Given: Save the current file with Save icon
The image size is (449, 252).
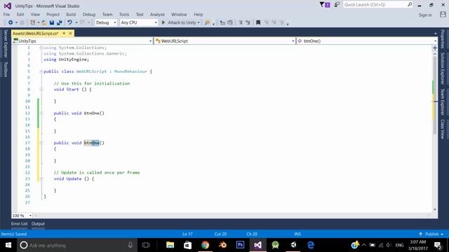Looking at the screenshot, I should 51,22.
